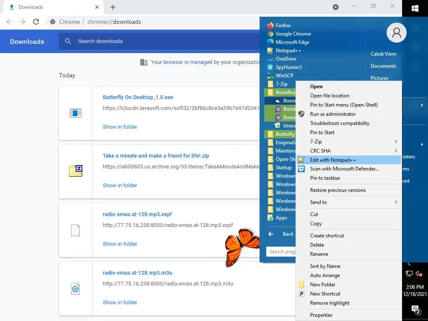Select Create shortcut
This screenshot has height=321, width=428.
[x=349, y=236]
